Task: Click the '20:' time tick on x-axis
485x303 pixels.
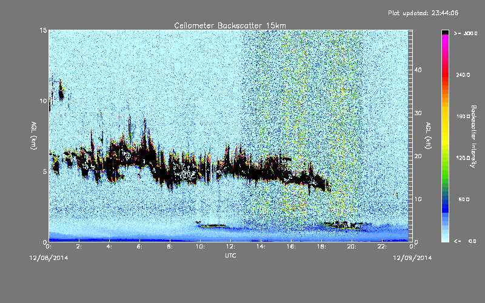Action: (x=352, y=247)
